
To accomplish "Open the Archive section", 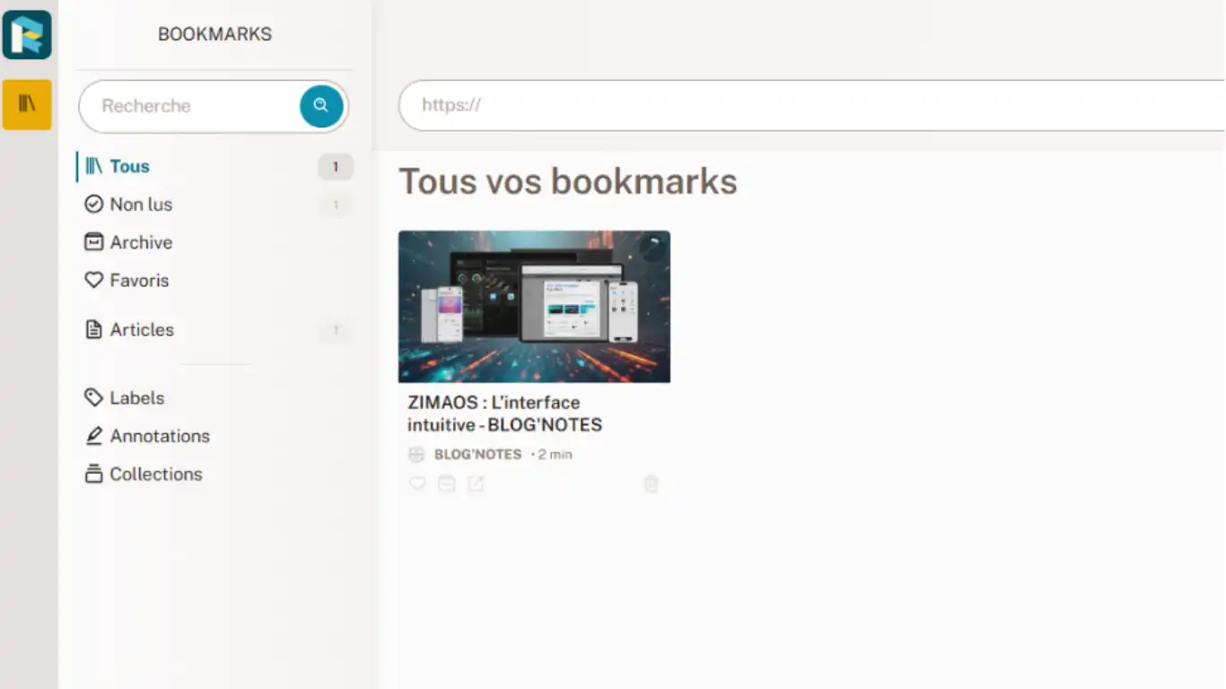I will pos(141,242).
